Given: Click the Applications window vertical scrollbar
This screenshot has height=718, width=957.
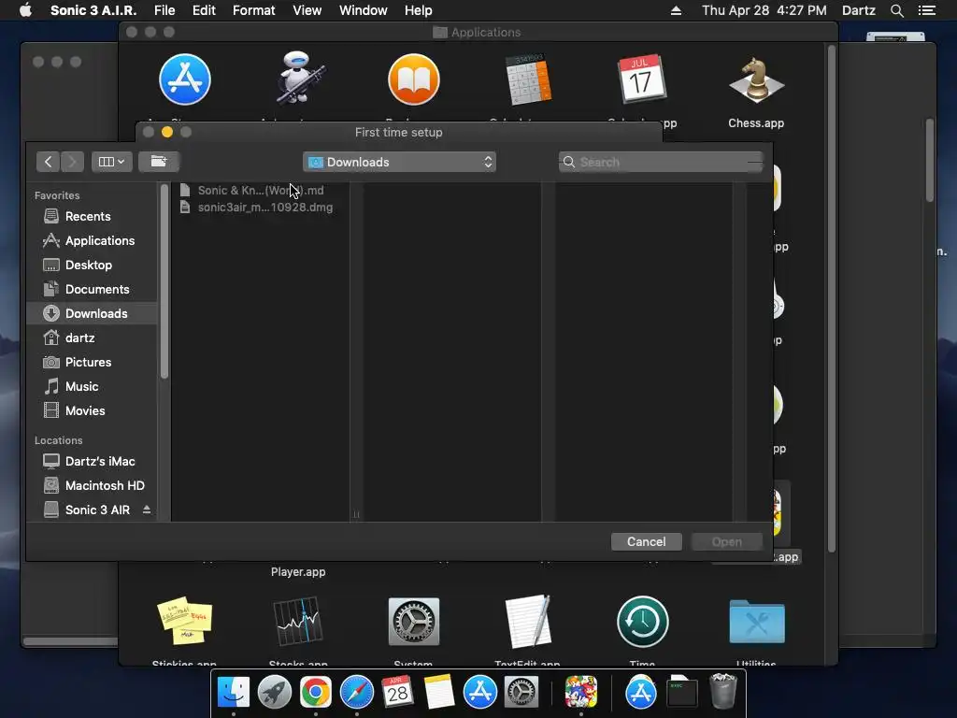Looking at the screenshot, I should (831, 299).
